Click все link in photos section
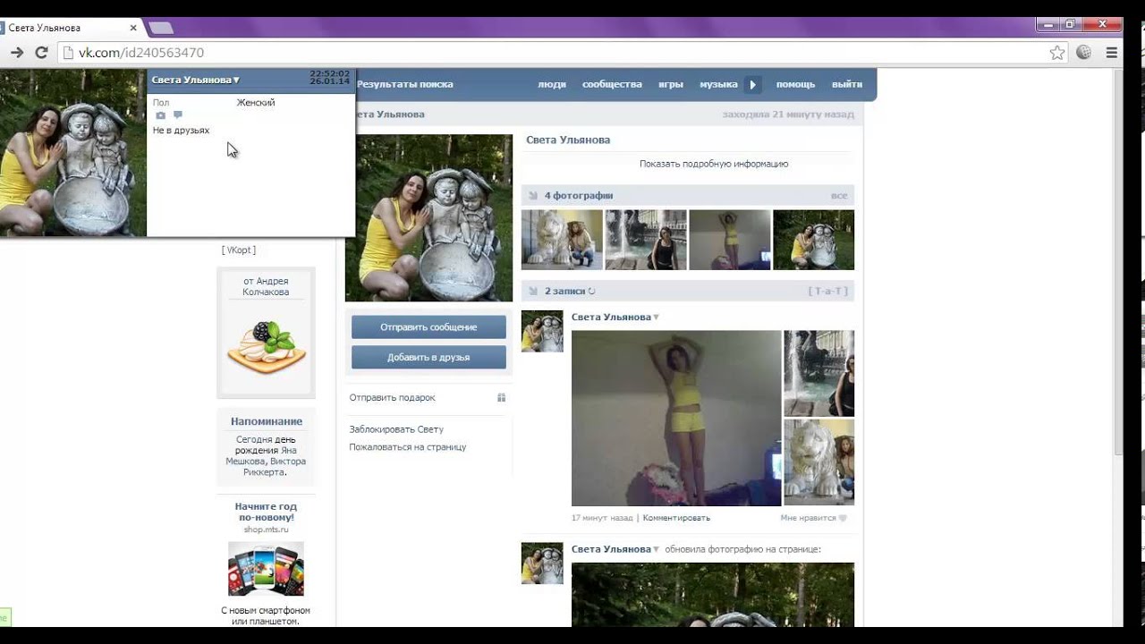Viewport: 1145px width, 644px height. [x=838, y=195]
